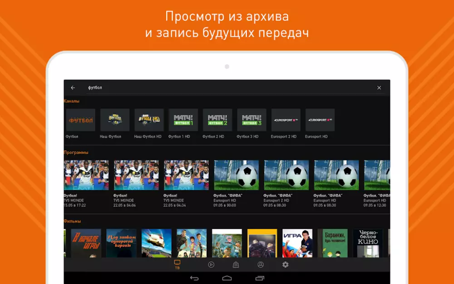Open the Матч! Футбол 1 HD channel logo
454x284 pixels.
183,120
